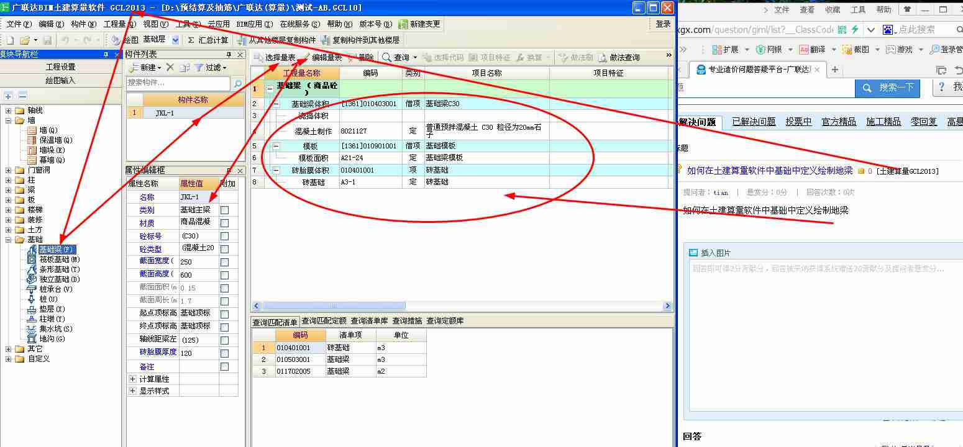Image resolution: width=963 pixels, height=447 pixels.
Task: Click the undo arrow icon
Action: (x=65, y=40)
